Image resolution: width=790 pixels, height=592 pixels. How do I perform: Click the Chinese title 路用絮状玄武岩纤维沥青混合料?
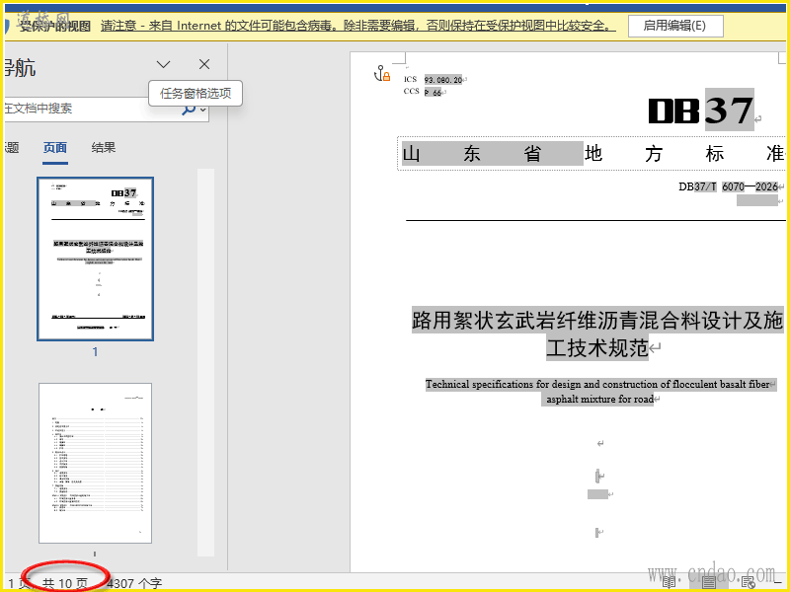pyautogui.click(x=597, y=333)
